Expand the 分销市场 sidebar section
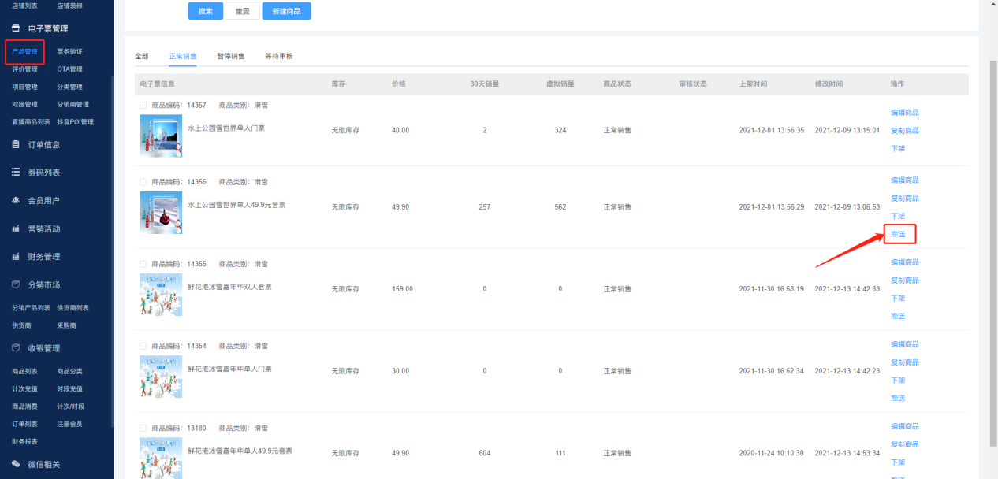The height and width of the screenshot is (479, 998). coord(44,284)
